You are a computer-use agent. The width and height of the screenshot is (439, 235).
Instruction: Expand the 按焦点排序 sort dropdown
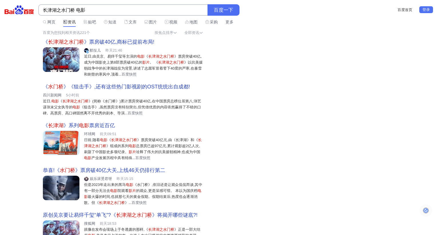point(165,33)
